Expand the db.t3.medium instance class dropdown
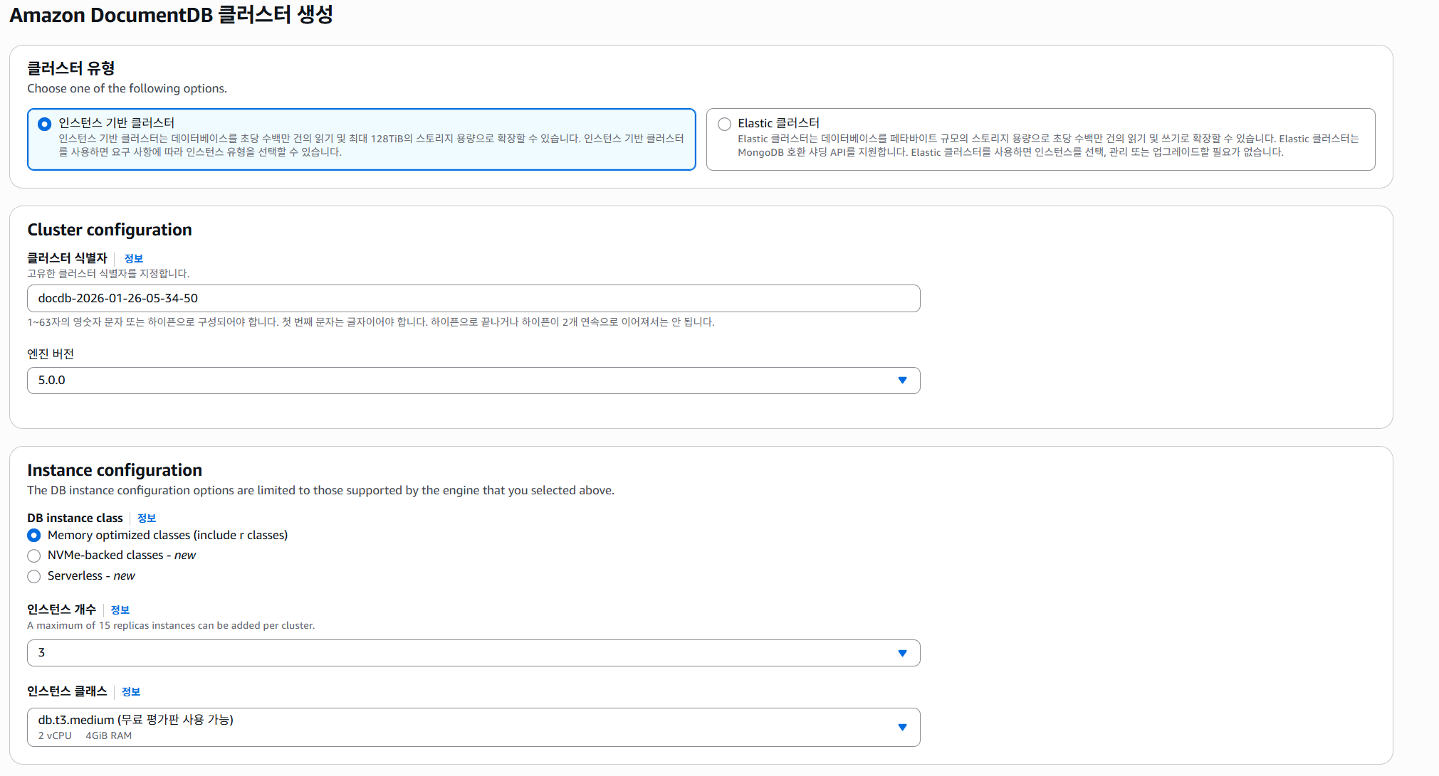Screen dimensions: 1439x776 (x=463, y=727)
